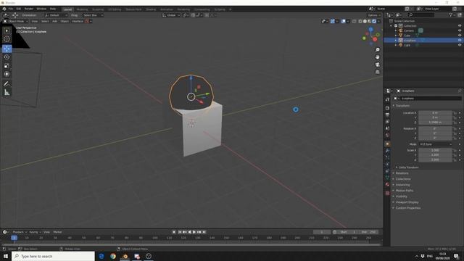This screenshot has height=261, width=464.
Task: Expand the Camera item in the outliner
Action: (396, 30)
